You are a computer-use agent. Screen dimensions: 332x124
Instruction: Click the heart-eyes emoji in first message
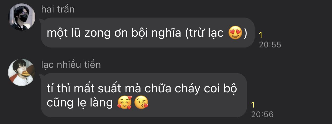tap(236, 33)
